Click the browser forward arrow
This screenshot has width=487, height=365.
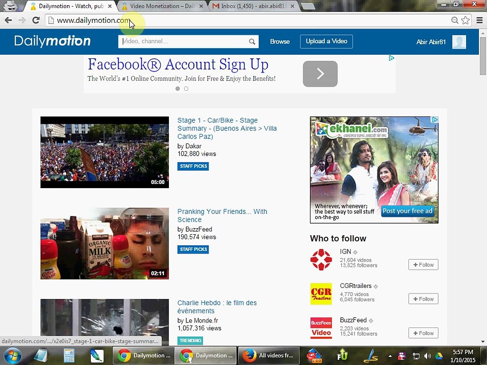pos(22,20)
